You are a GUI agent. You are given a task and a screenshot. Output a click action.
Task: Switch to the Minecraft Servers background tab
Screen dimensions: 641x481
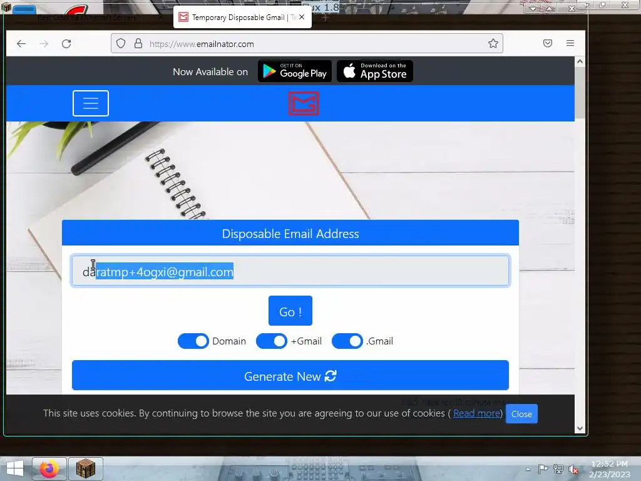(x=86, y=18)
